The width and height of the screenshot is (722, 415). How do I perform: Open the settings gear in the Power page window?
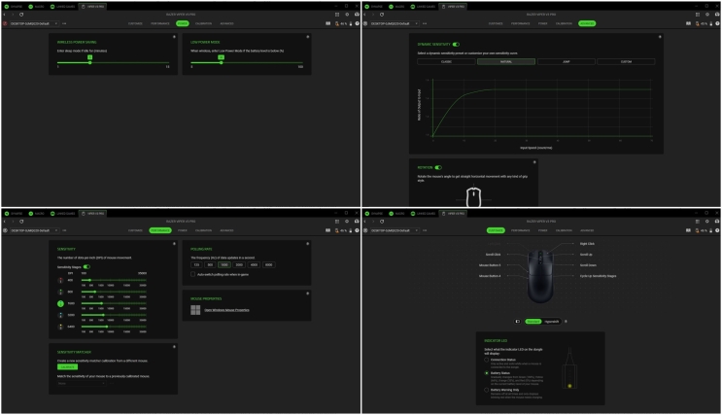pyautogui.click(x=347, y=15)
